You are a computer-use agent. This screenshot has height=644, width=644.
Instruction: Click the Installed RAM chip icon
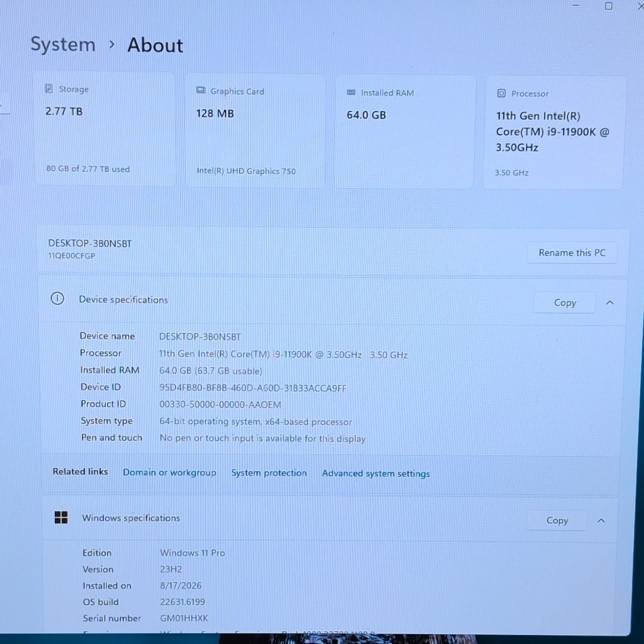click(x=351, y=92)
